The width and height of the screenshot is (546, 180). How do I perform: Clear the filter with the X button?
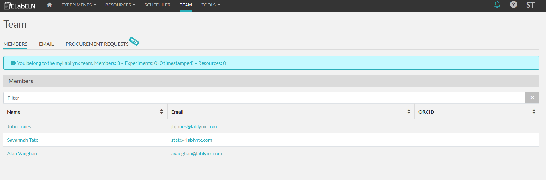(x=532, y=98)
